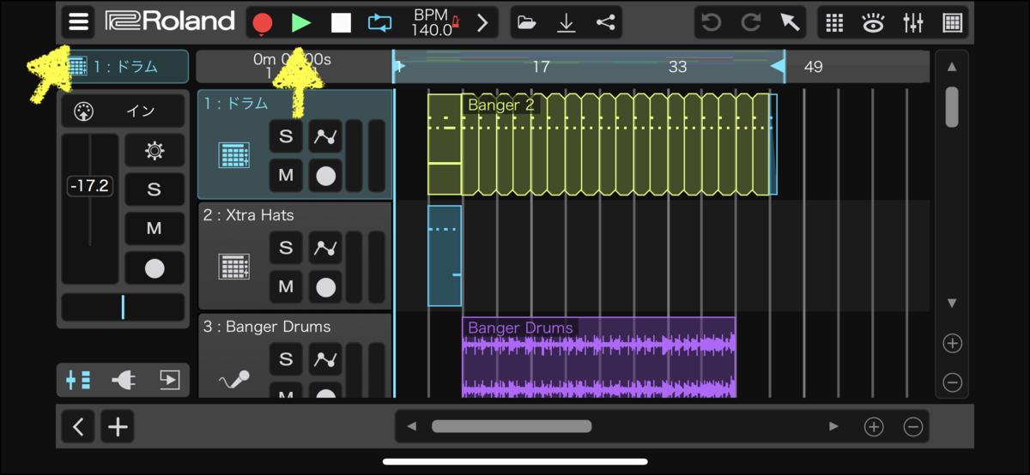This screenshot has height=475, width=1030.
Task: Click the BPM 140.0 tempo display
Action: [x=432, y=23]
